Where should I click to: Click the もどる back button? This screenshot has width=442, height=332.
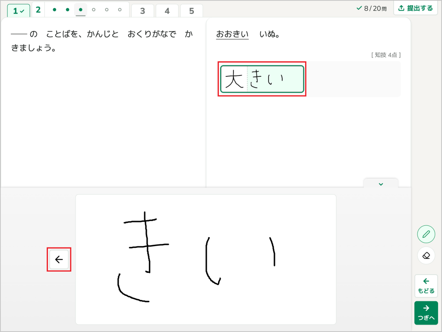point(426,286)
